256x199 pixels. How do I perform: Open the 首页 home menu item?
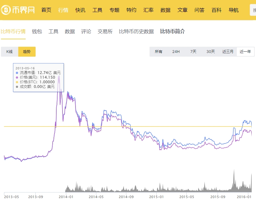(x=46, y=10)
